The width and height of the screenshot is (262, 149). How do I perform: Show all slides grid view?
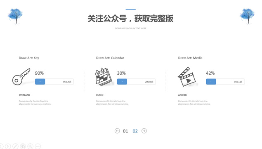tap(23, 147)
